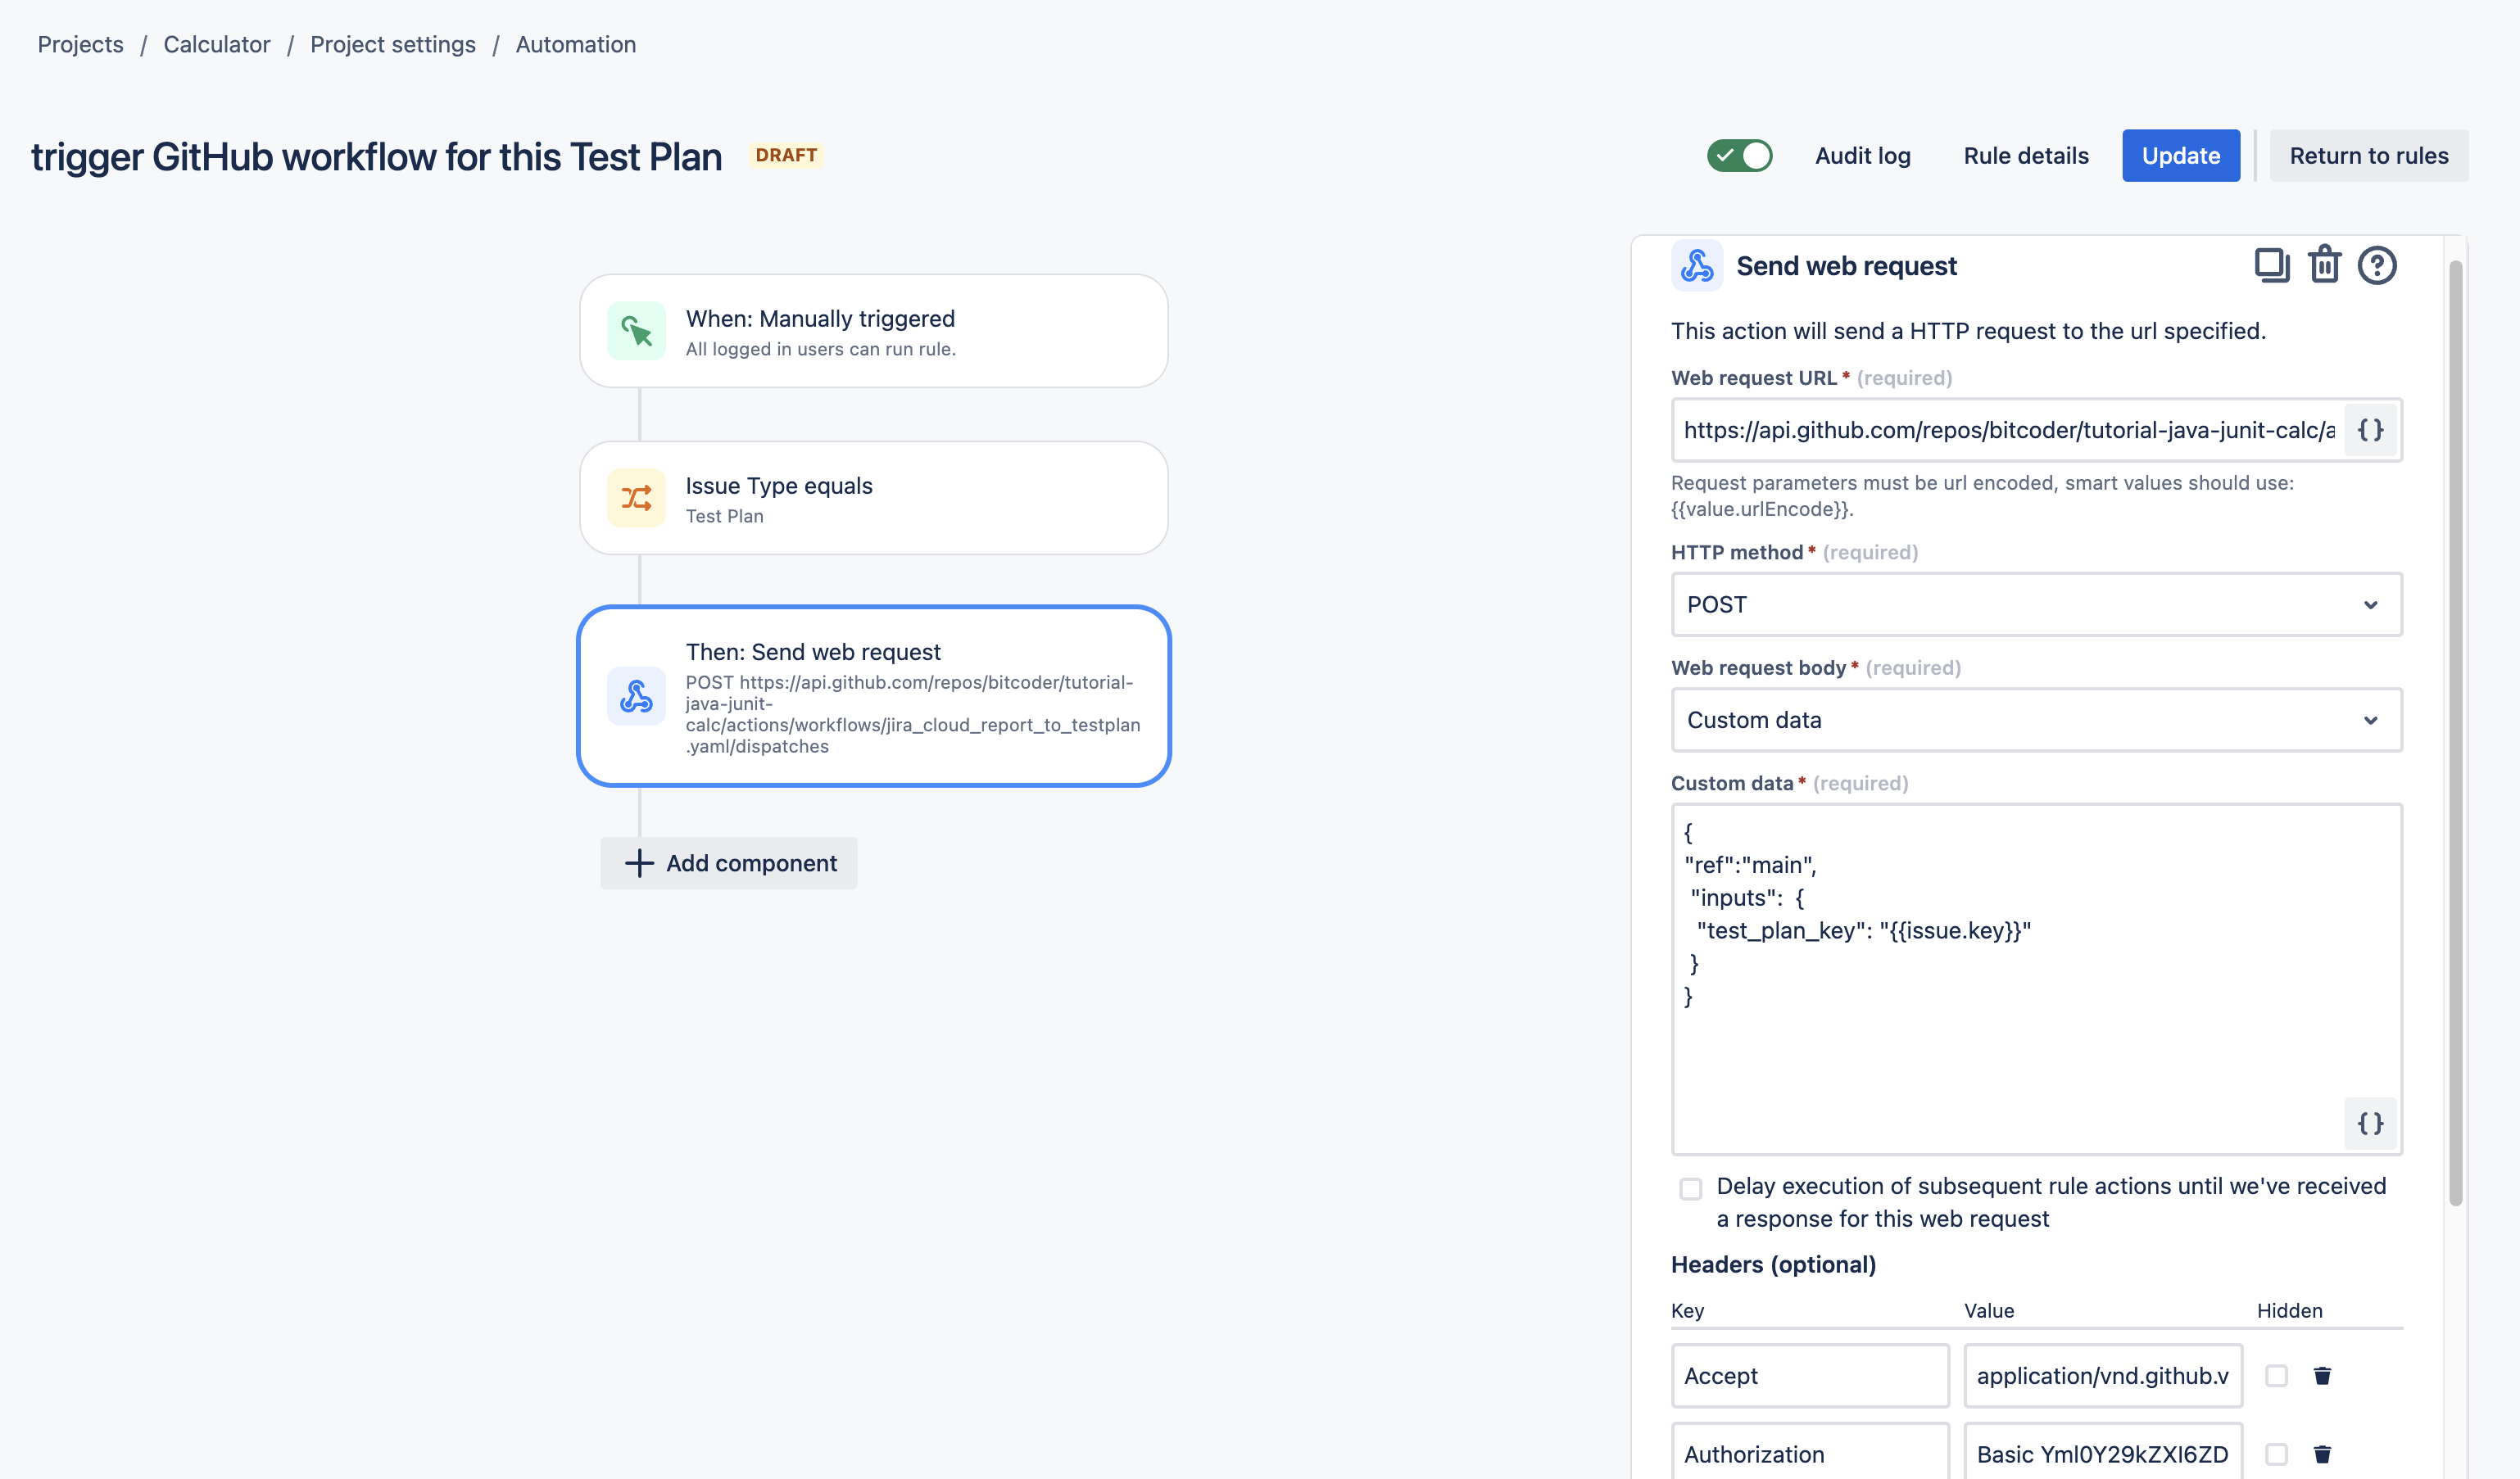
Task: Open the Audit log
Action: point(1862,156)
